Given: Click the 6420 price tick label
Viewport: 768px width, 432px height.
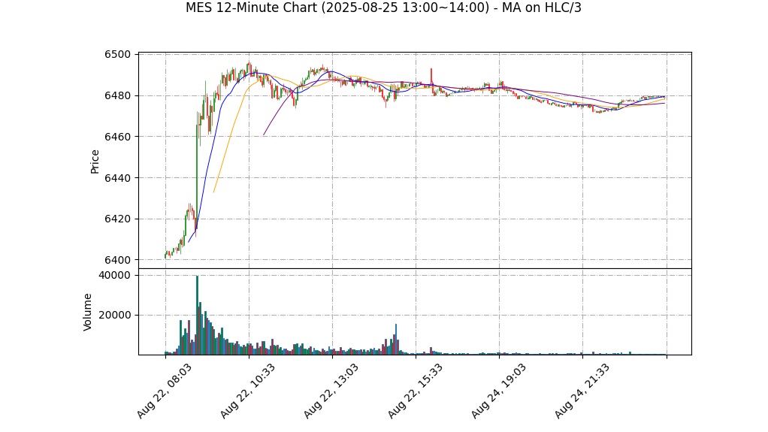Looking at the screenshot, I should point(117,219).
